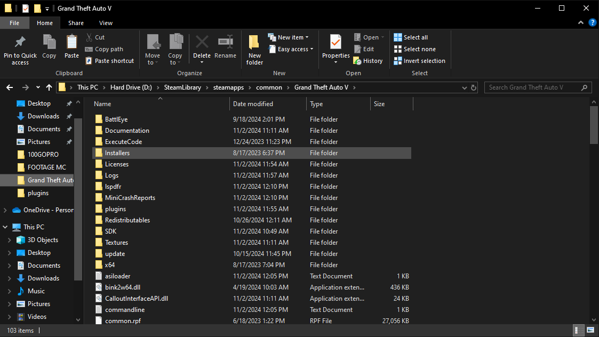Open the File menu tab
The width and height of the screenshot is (599, 337).
14,23
